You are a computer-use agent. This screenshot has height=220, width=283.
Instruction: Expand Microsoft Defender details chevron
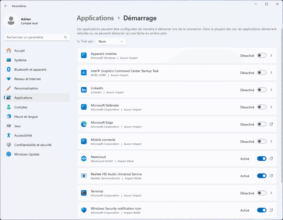tap(271, 107)
